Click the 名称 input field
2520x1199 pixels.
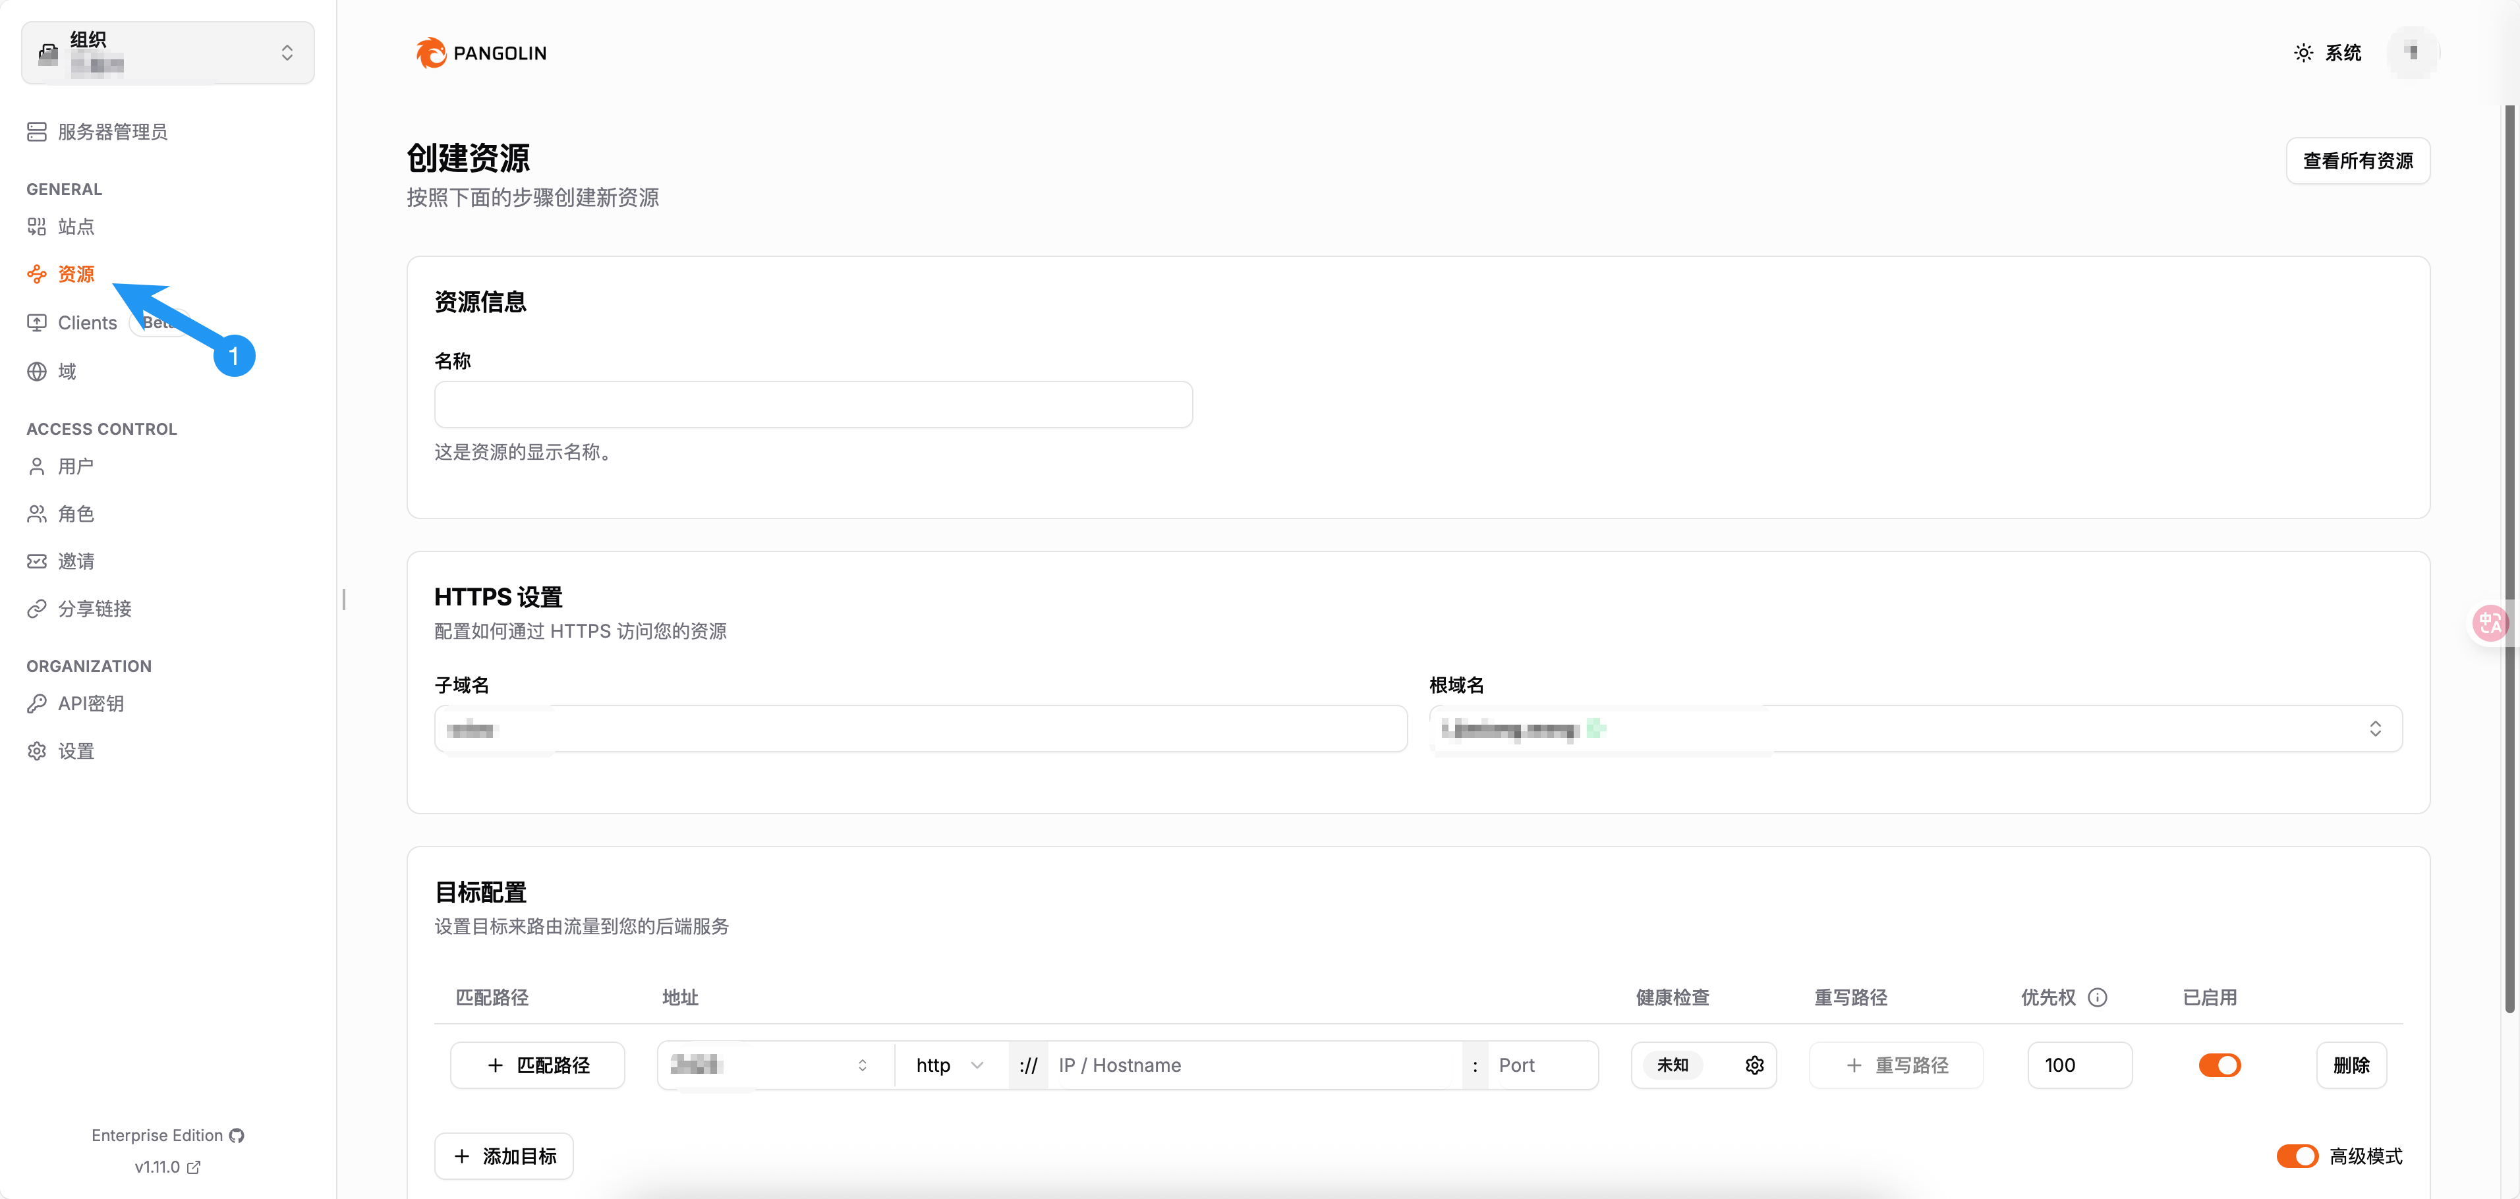point(813,405)
